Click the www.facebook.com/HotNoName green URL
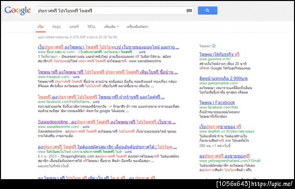The image size is (295, 189). (x=63, y=102)
